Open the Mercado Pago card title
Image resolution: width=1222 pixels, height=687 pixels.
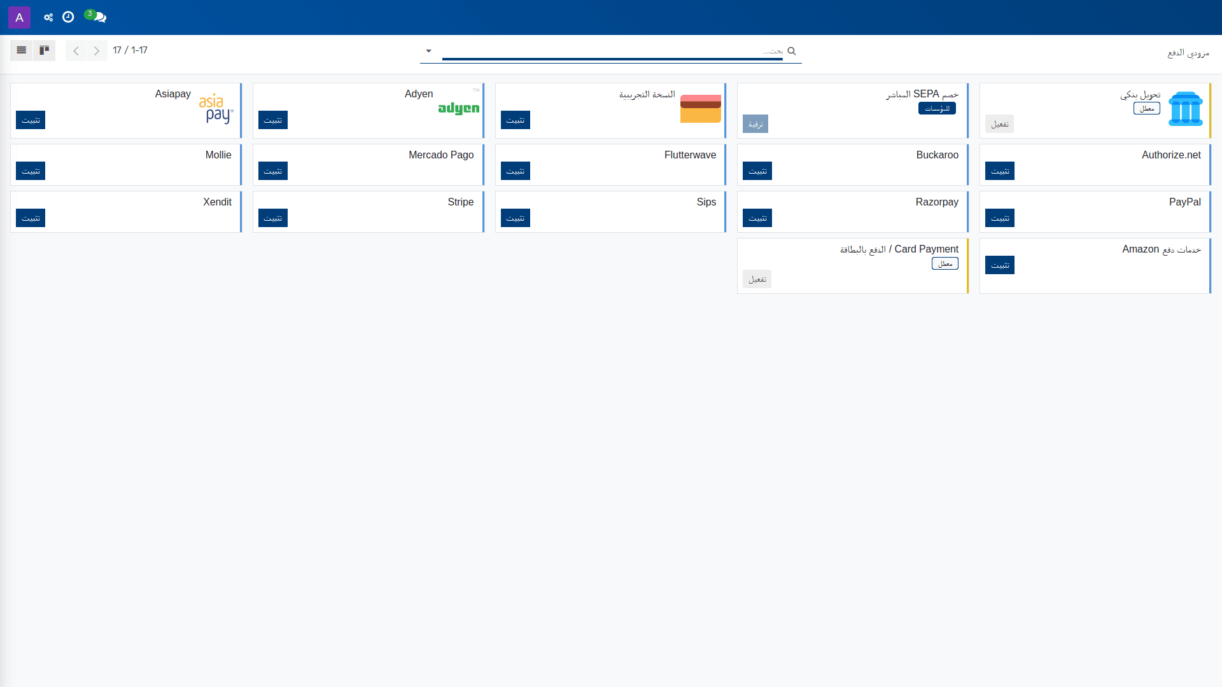coord(441,155)
